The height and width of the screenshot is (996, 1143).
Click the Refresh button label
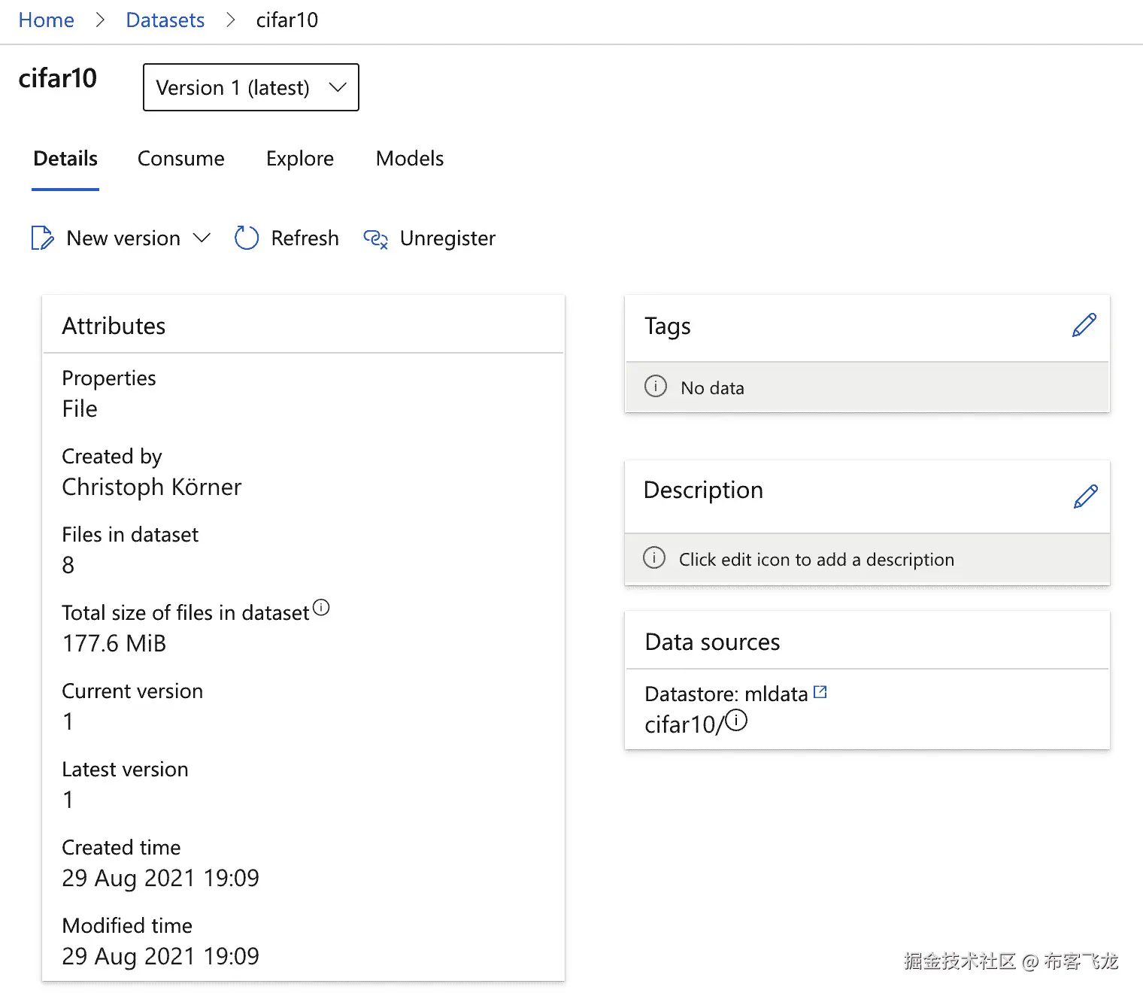click(305, 238)
